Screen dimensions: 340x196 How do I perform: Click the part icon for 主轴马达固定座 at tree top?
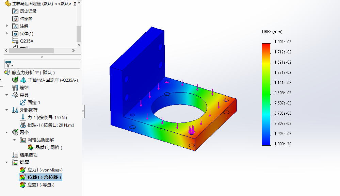[x=7, y=3]
